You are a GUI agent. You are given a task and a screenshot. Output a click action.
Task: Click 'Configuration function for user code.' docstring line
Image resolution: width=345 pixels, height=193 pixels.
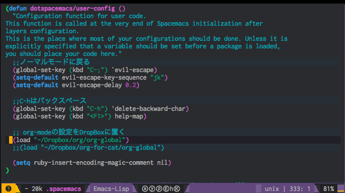(80, 16)
